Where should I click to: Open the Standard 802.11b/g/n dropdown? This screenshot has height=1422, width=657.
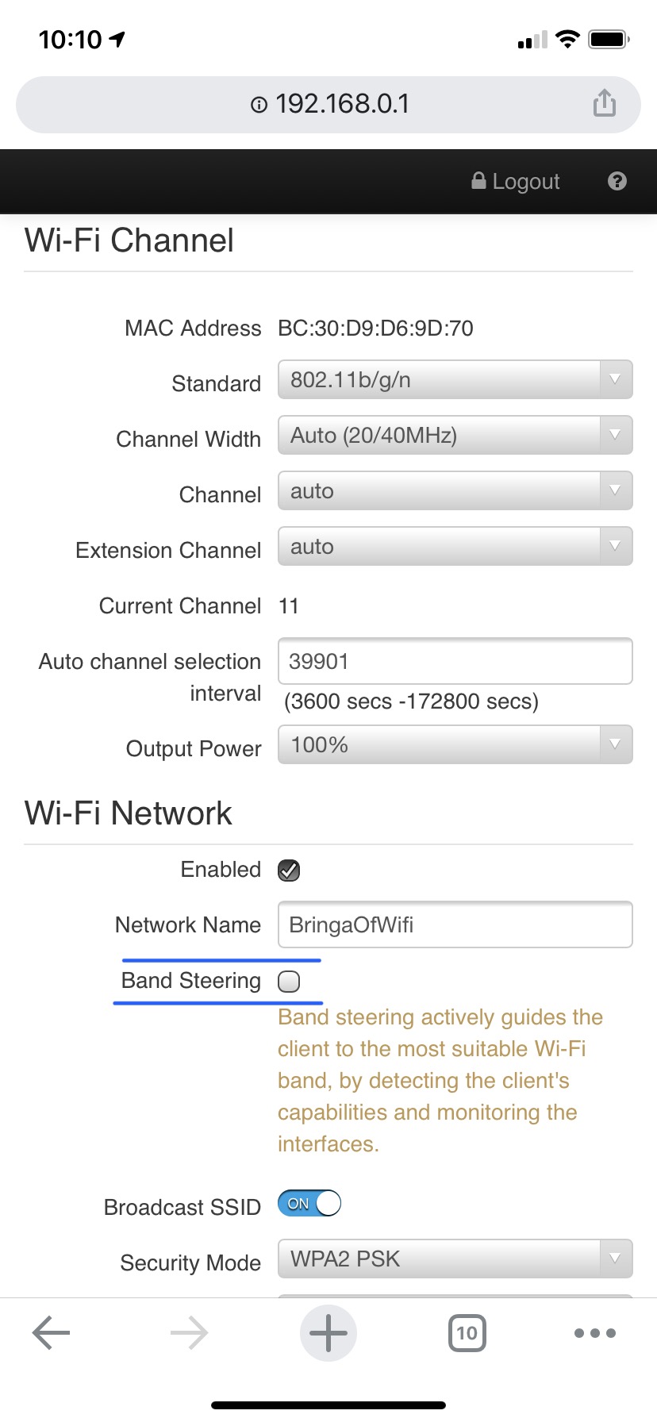[x=455, y=380]
